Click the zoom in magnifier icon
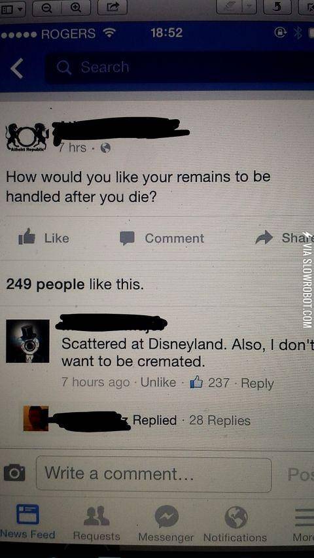Image resolution: width=314 pixels, height=558 pixels. point(76,7)
